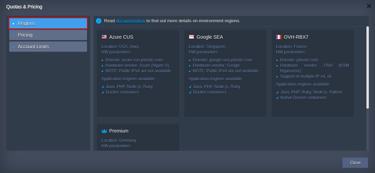Click the 'Quotas & Pricing' dialog title

tap(24, 7)
